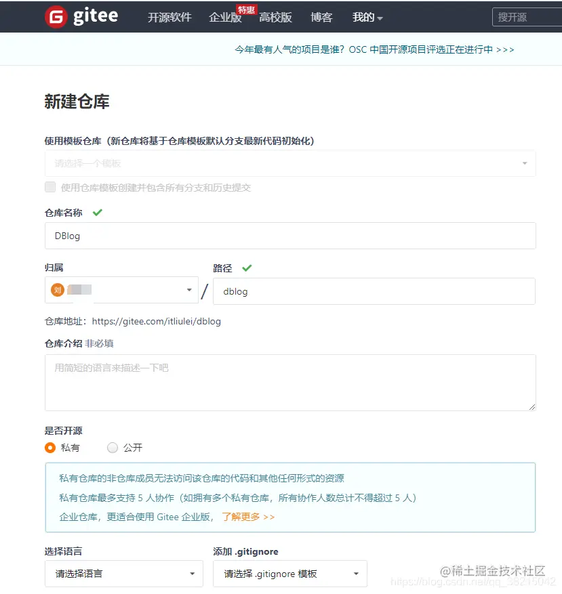Image resolution: width=562 pixels, height=594 pixels.
Task: Click the green checkmark beside 路径
Action: 246,268
